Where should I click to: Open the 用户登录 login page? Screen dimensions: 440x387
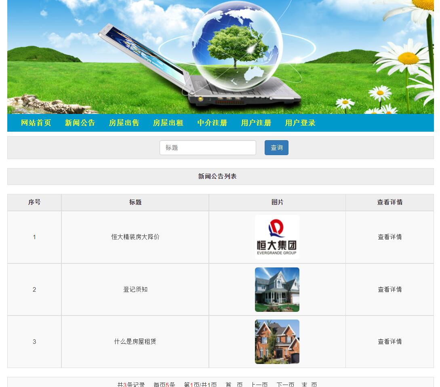tap(300, 123)
